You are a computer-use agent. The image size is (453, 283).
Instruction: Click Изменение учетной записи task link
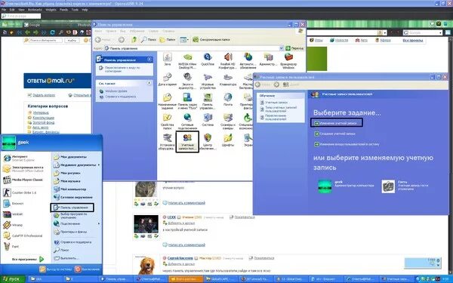[337, 123]
